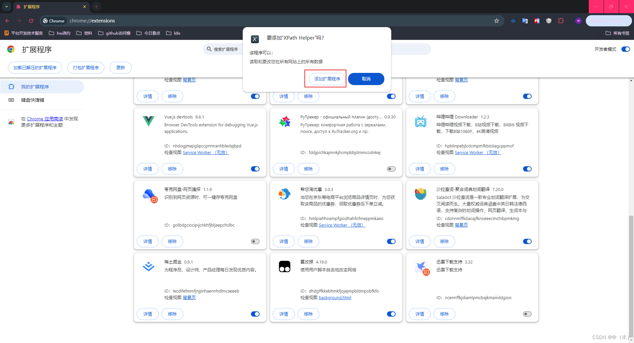Click the Chrome logo beside 扩展程序 title
This screenshot has height=343, width=634.
(x=11, y=49)
